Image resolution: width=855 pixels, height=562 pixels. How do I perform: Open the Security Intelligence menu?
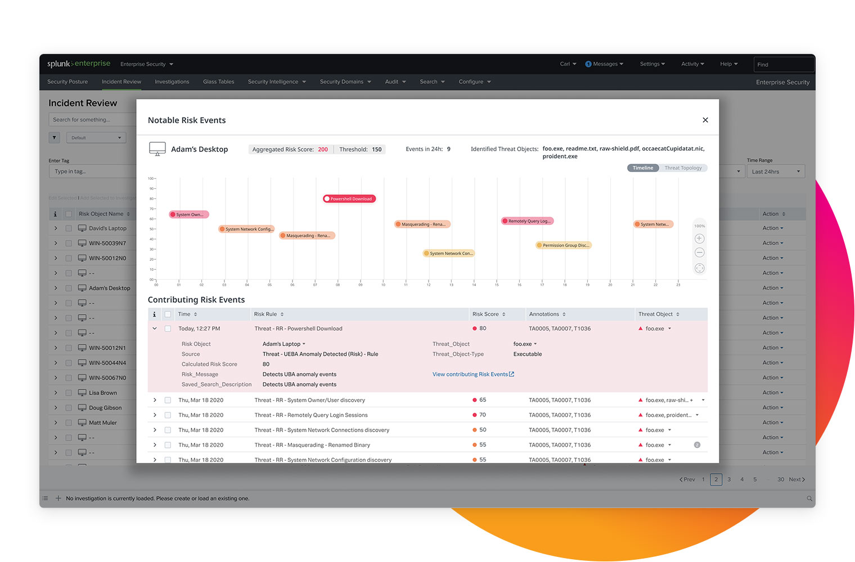pyautogui.click(x=277, y=82)
